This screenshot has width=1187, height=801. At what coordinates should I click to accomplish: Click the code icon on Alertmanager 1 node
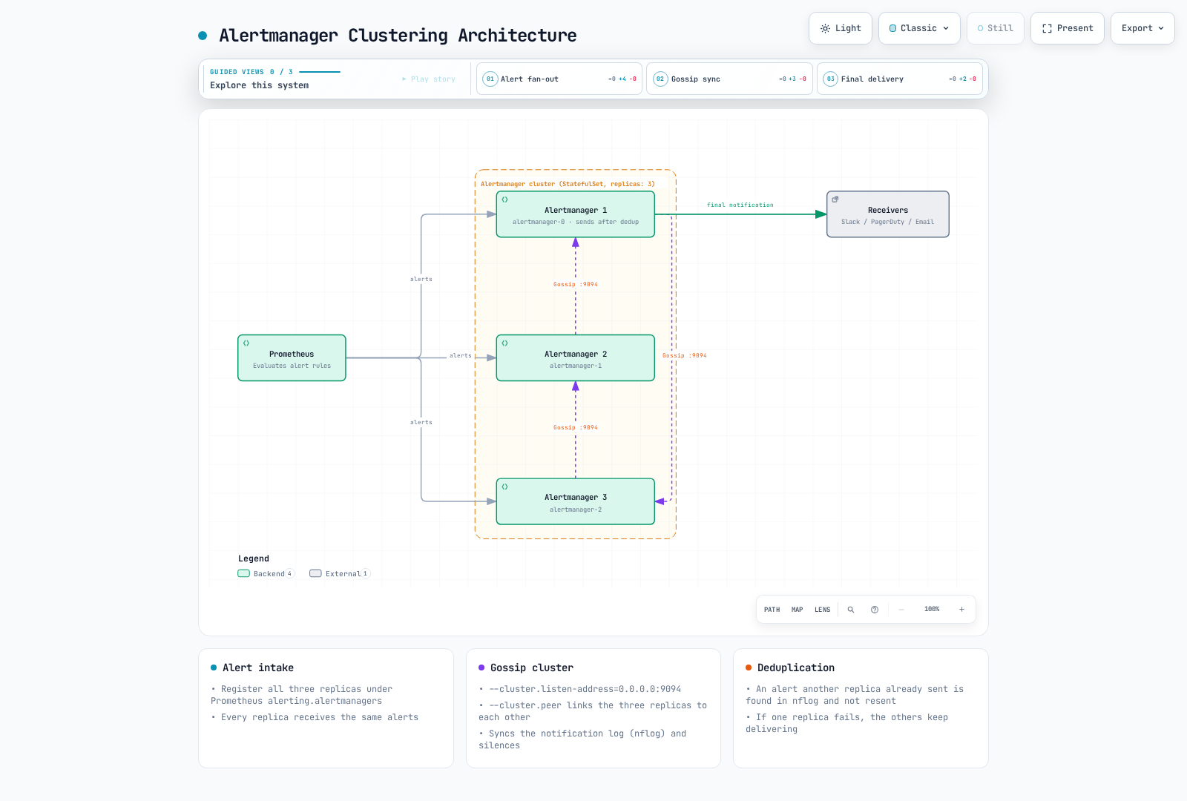504,200
